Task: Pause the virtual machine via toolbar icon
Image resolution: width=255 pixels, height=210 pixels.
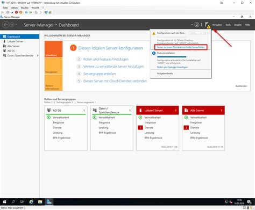Action: (26, 12)
